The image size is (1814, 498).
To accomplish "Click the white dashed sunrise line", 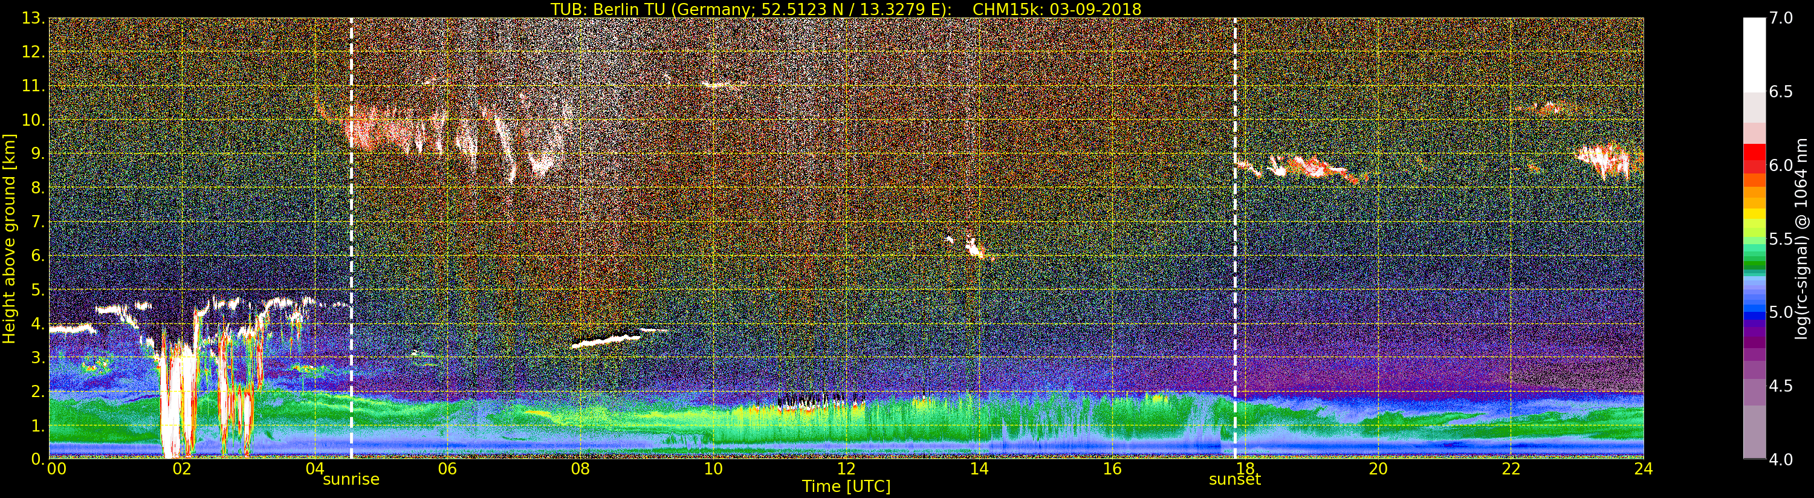I will [x=351, y=238].
